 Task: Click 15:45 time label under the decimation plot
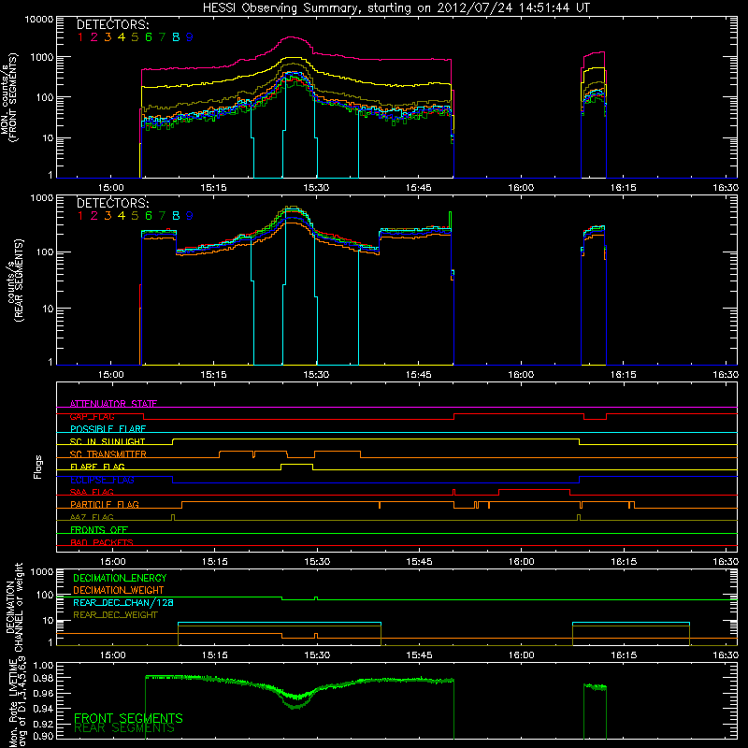419,655
